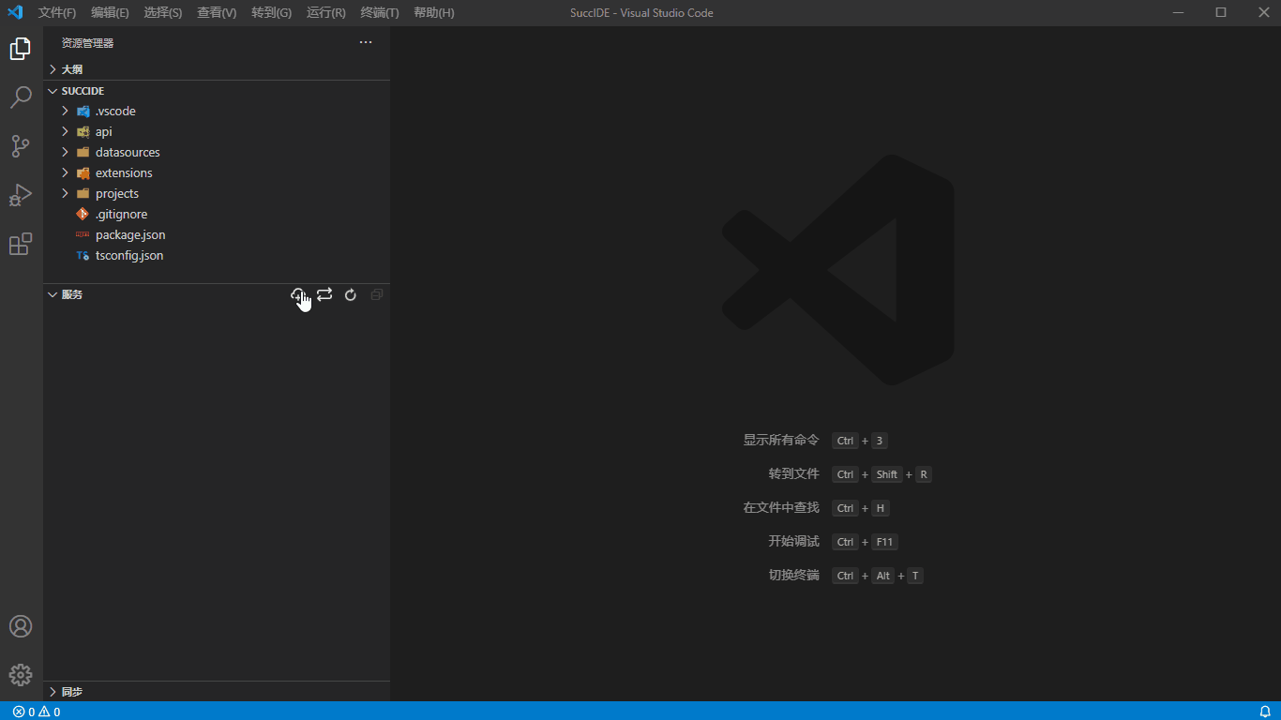Viewport: 1281px width, 720px height.
Task: Click the VS Code logo in title bar
Action: [15, 12]
